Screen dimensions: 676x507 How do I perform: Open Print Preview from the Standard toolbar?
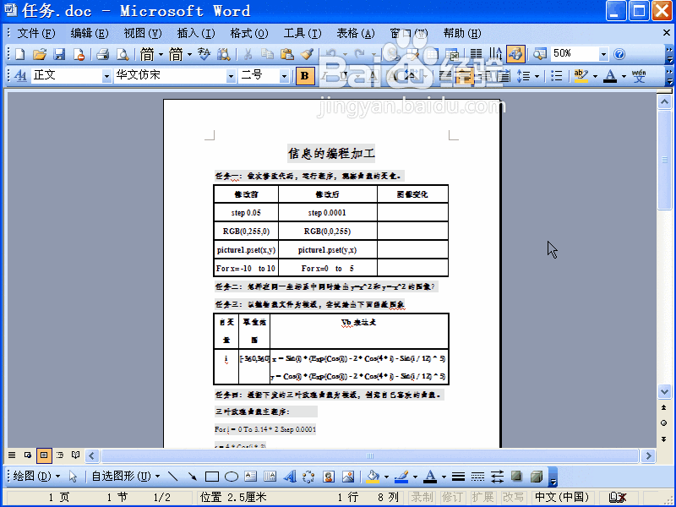(121, 53)
